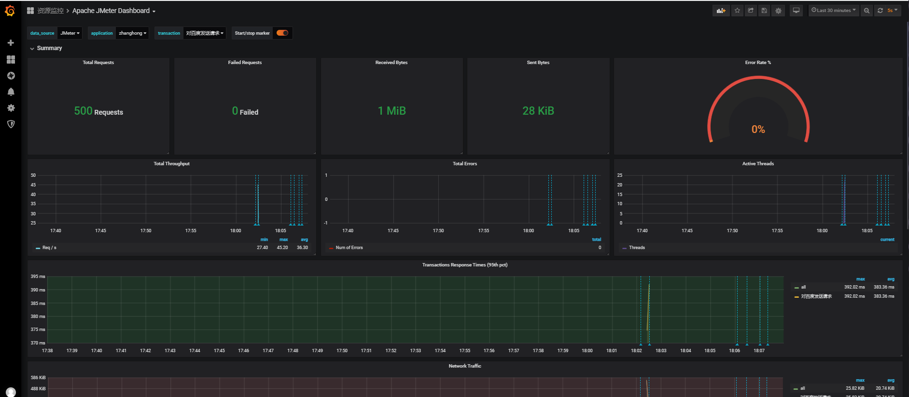Viewport: 909px width, 397px height.
Task: Click the 0% error rate gauge value
Action: [758, 129]
